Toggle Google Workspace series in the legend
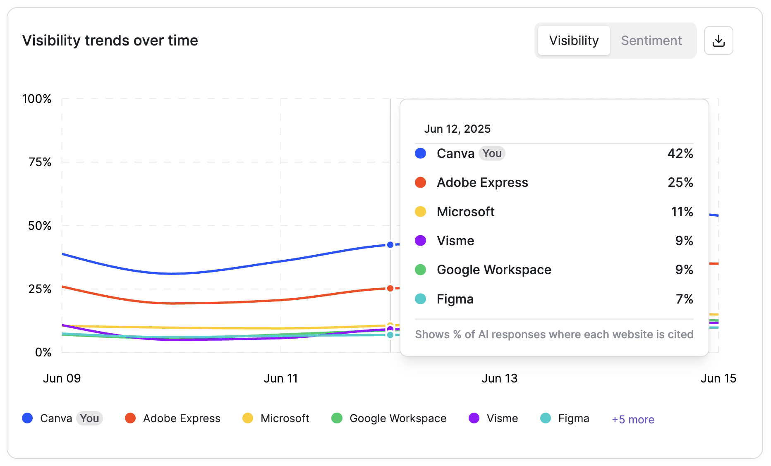This screenshot has width=771, height=466. pyautogui.click(x=389, y=418)
